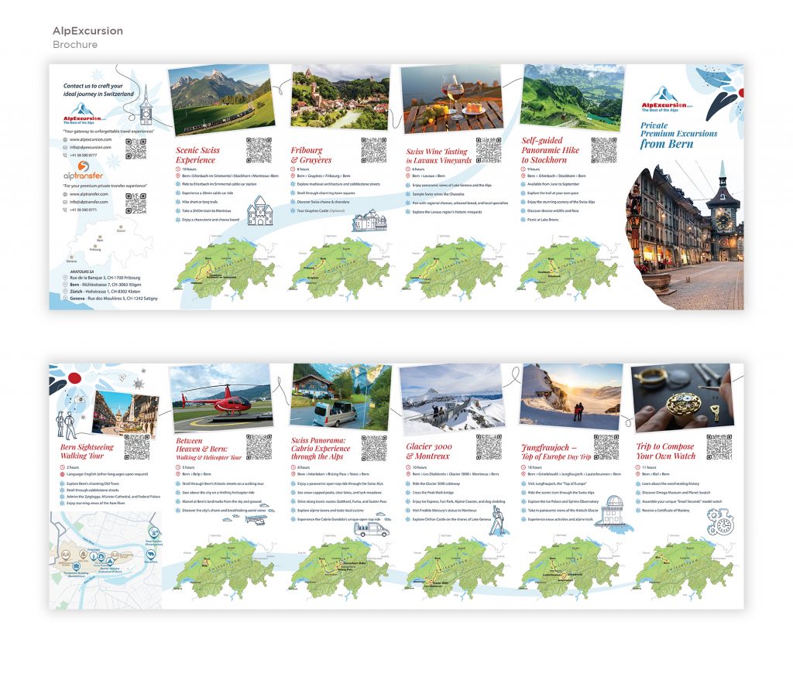Click the castle illustration under Scenic Swiss Experience
793x673 pixels.
coord(261,210)
